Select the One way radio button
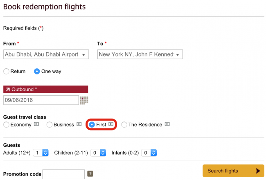The height and width of the screenshot is (180, 266). coord(37,72)
